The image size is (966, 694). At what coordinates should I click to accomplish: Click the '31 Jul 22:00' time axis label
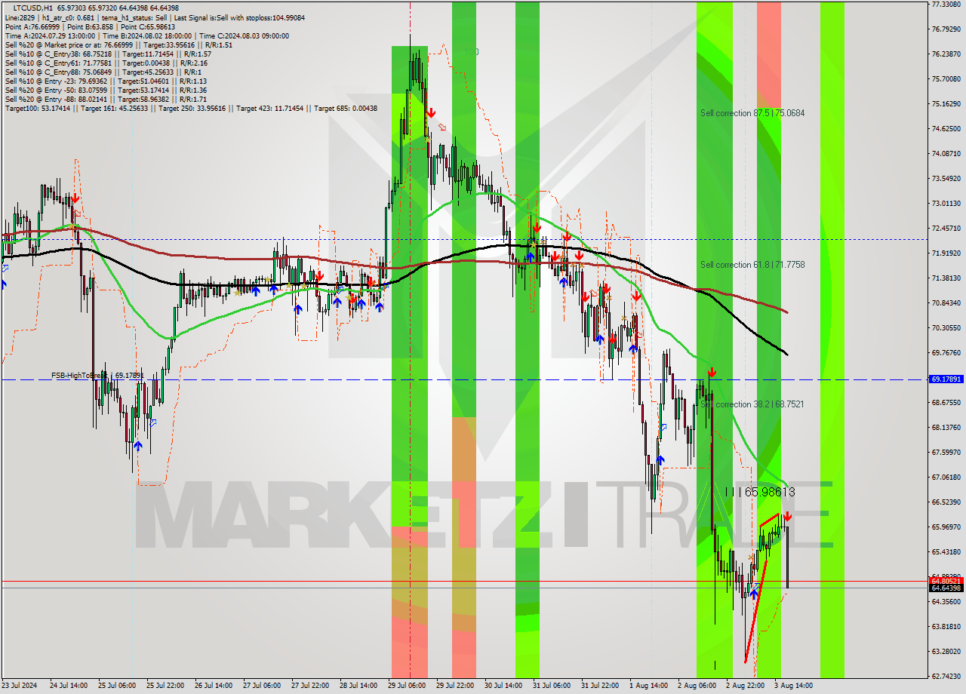point(600,686)
